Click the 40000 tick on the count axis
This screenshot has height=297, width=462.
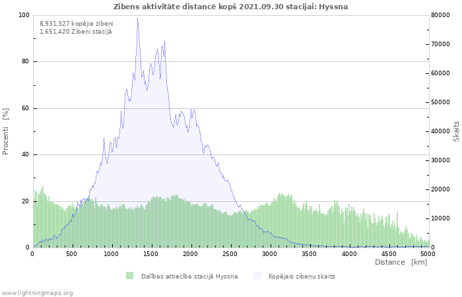pos(442,131)
